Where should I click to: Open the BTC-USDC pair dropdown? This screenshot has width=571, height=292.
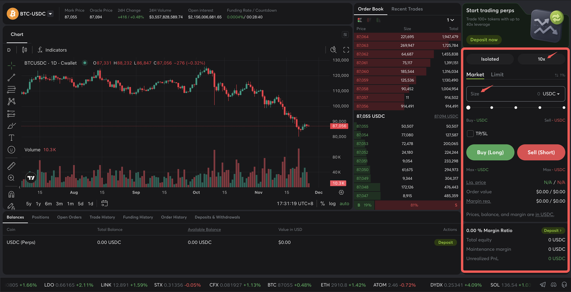50,14
